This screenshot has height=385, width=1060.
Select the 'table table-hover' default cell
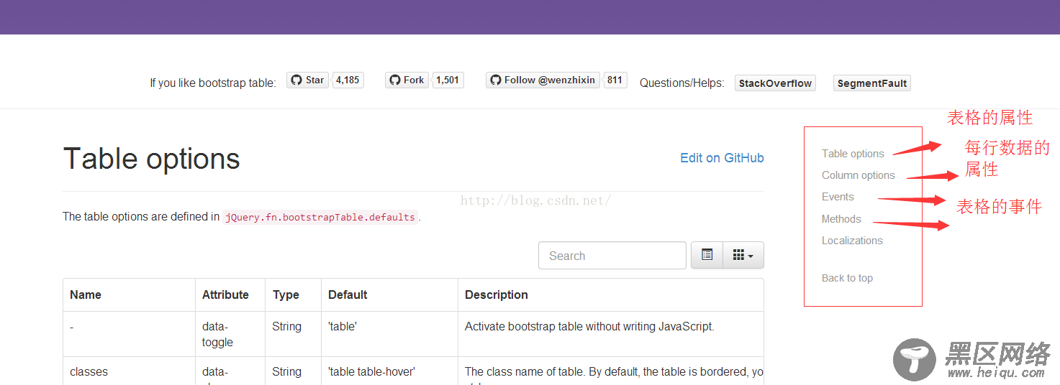click(x=389, y=371)
